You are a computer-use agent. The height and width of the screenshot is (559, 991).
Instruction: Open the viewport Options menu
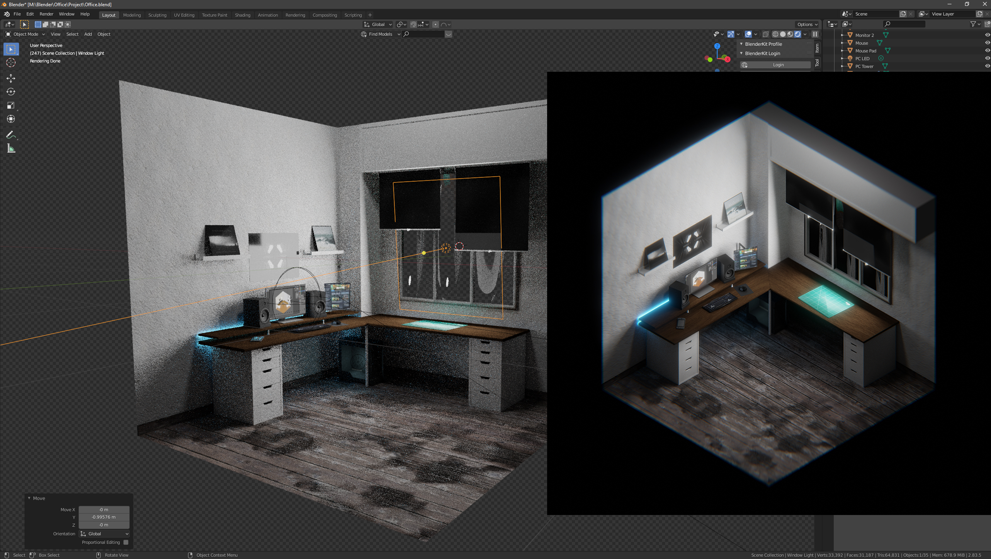[x=807, y=24]
